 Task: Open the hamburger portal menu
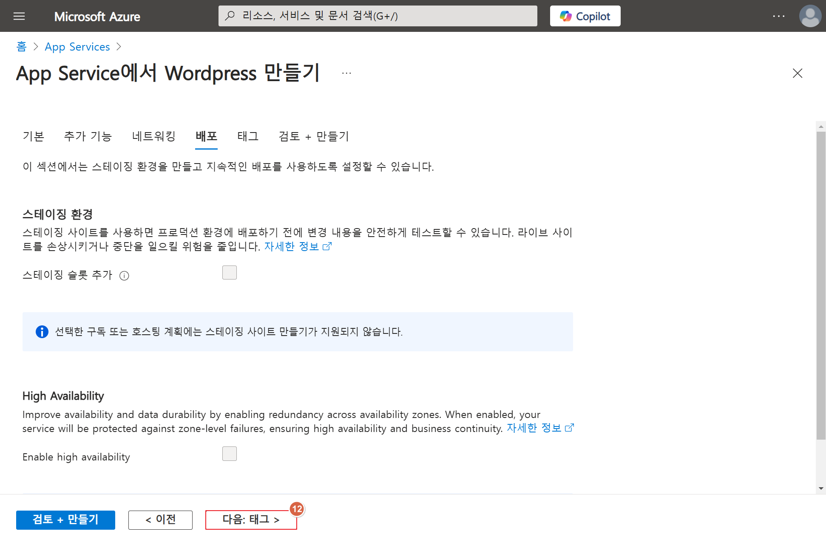[19, 16]
